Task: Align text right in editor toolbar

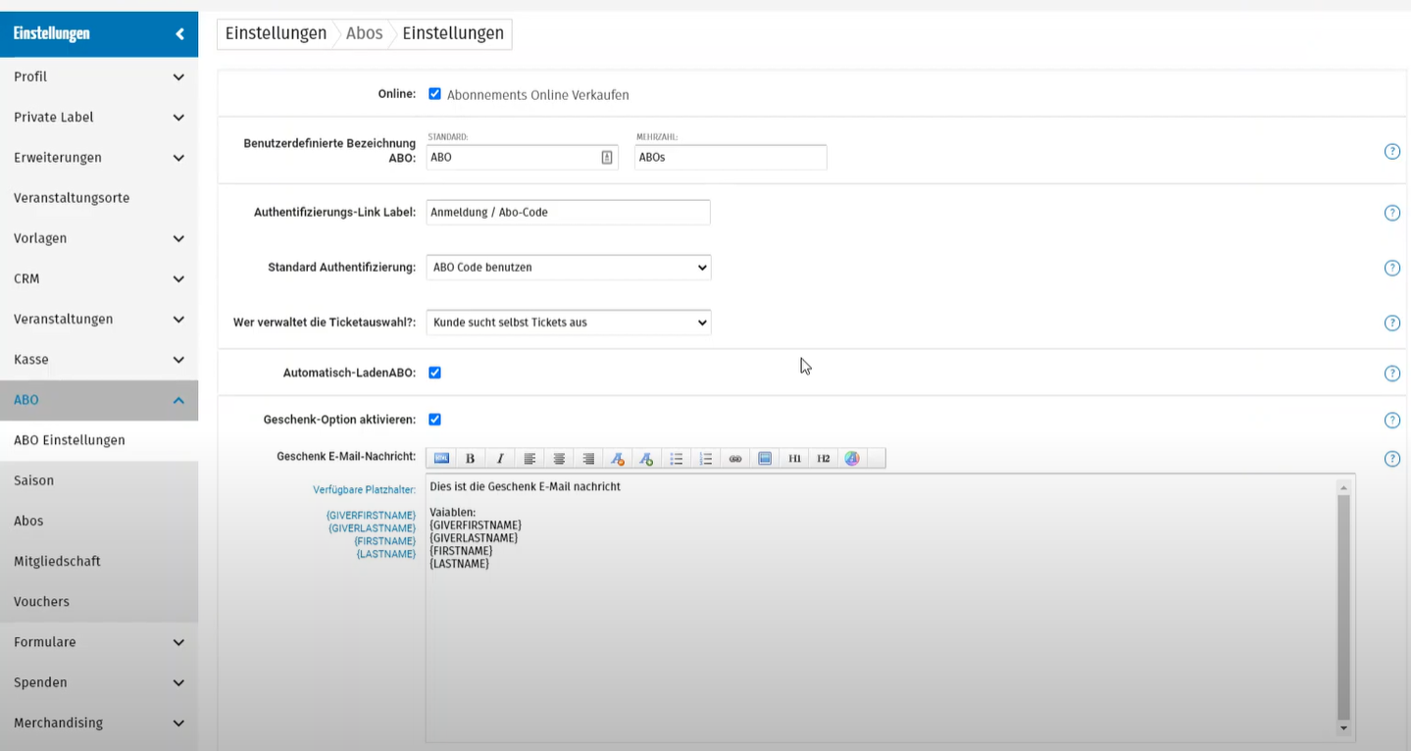Action: coord(588,459)
